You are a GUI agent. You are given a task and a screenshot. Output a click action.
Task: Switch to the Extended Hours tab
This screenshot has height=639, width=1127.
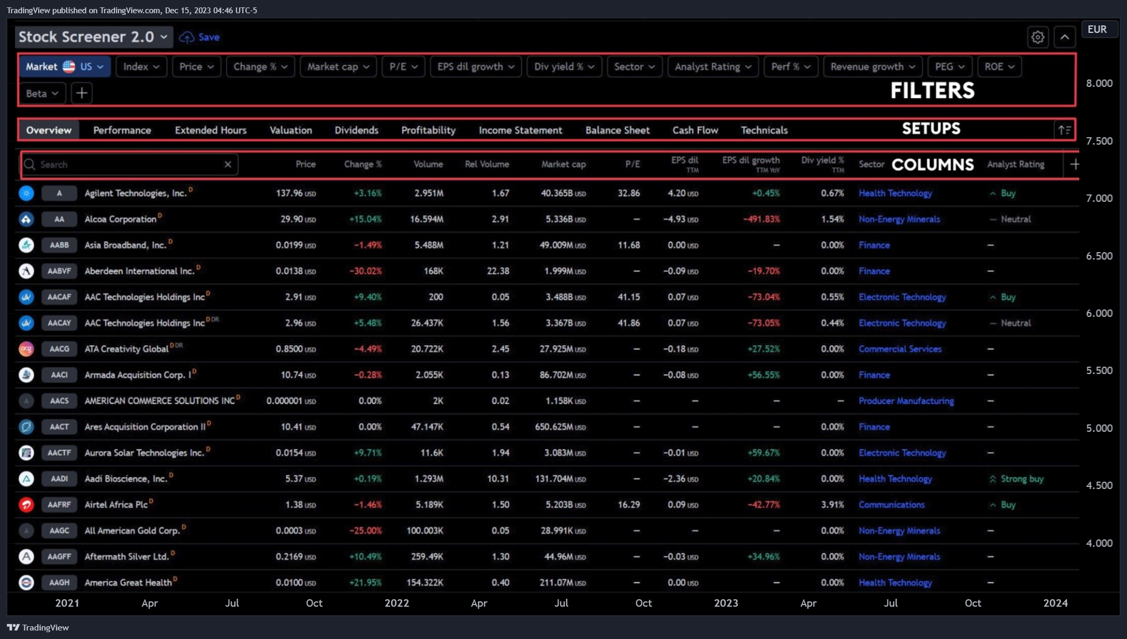click(x=211, y=130)
